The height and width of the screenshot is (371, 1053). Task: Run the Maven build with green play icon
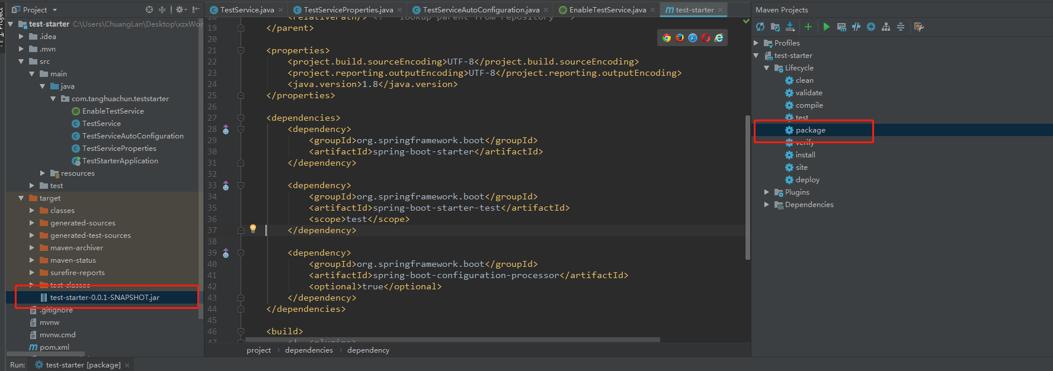[x=826, y=27]
